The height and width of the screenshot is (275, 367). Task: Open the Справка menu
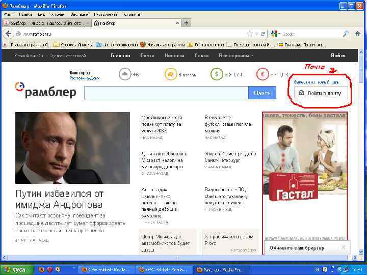point(132,14)
